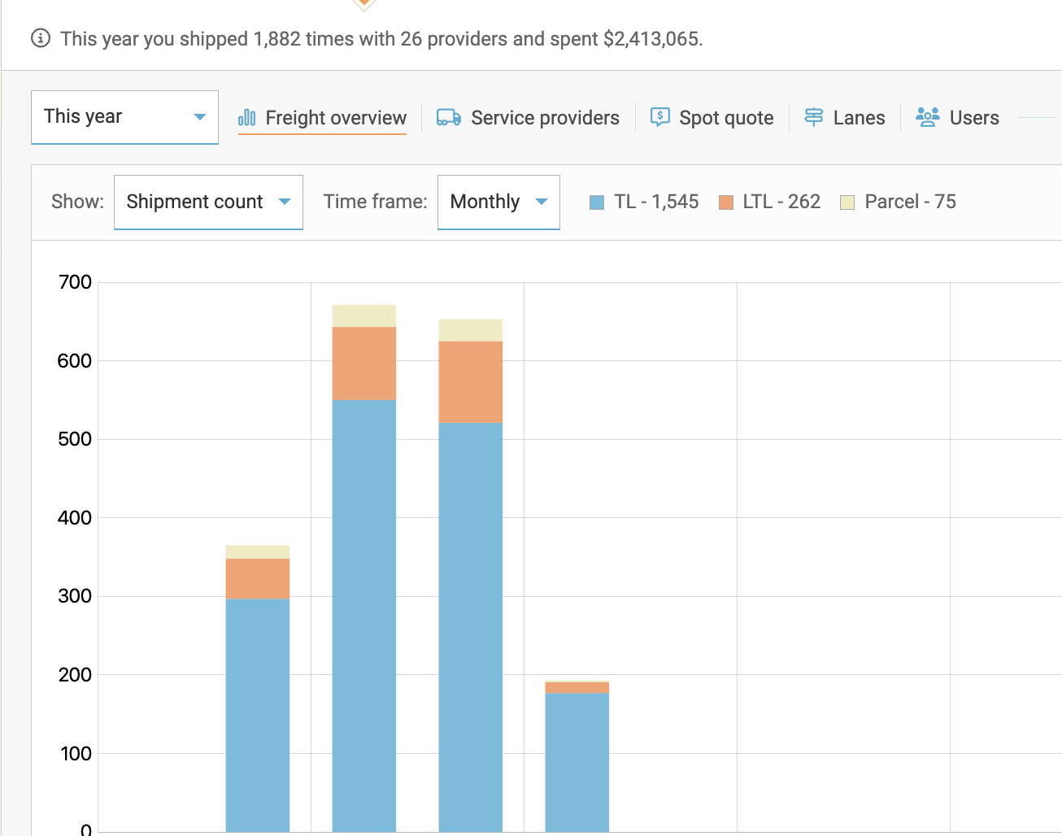The height and width of the screenshot is (836, 1062).
Task: Click the Users label
Action: [973, 117]
